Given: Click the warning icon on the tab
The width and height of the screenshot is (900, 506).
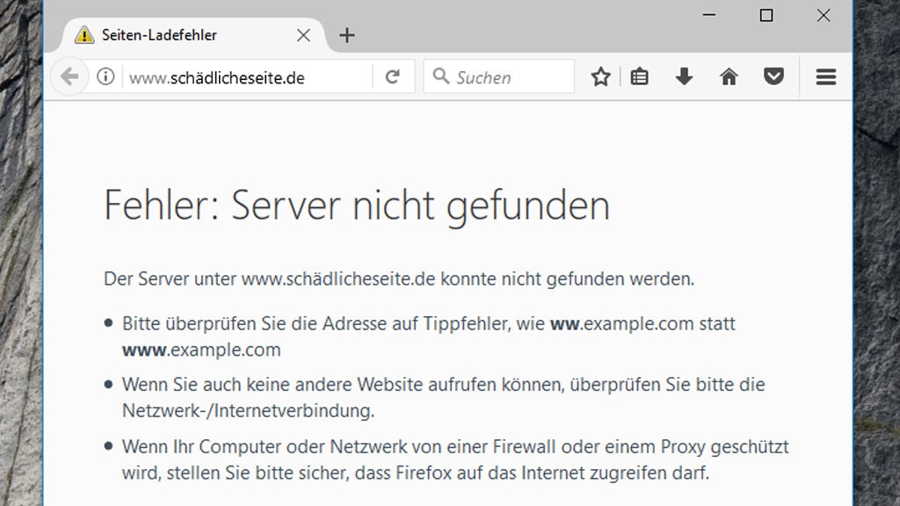Looking at the screenshot, I should click(x=84, y=35).
